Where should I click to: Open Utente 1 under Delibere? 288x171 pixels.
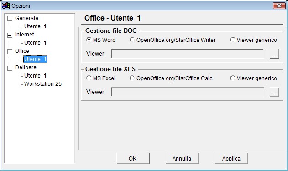click(35, 76)
